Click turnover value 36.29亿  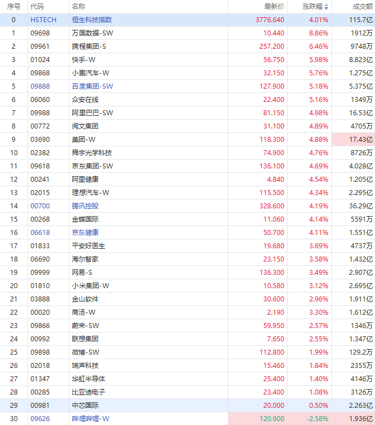coord(361,206)
